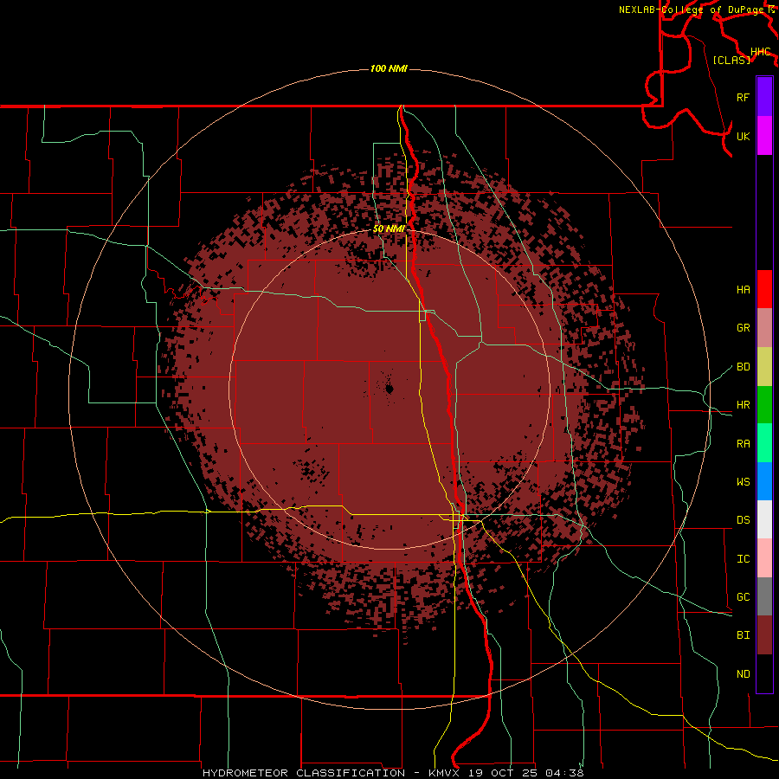Image resolution: width=779 pixels, height=779 pixels.
Task: Click the radar site dot at map center
Action: coord(389,389)
